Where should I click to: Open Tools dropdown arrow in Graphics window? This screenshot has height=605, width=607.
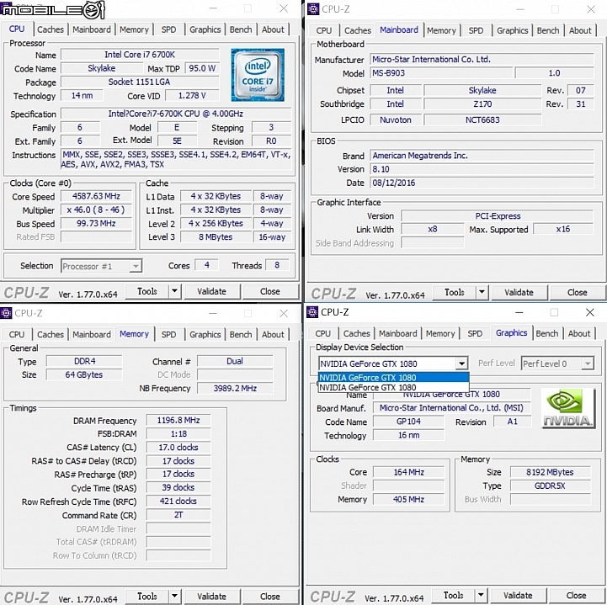(481, 595)
